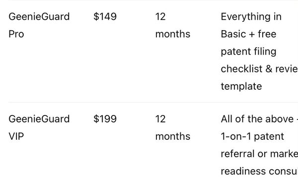The image size is (298, 180).
Task: Click the referral or market text line
Action: (259, 154)
